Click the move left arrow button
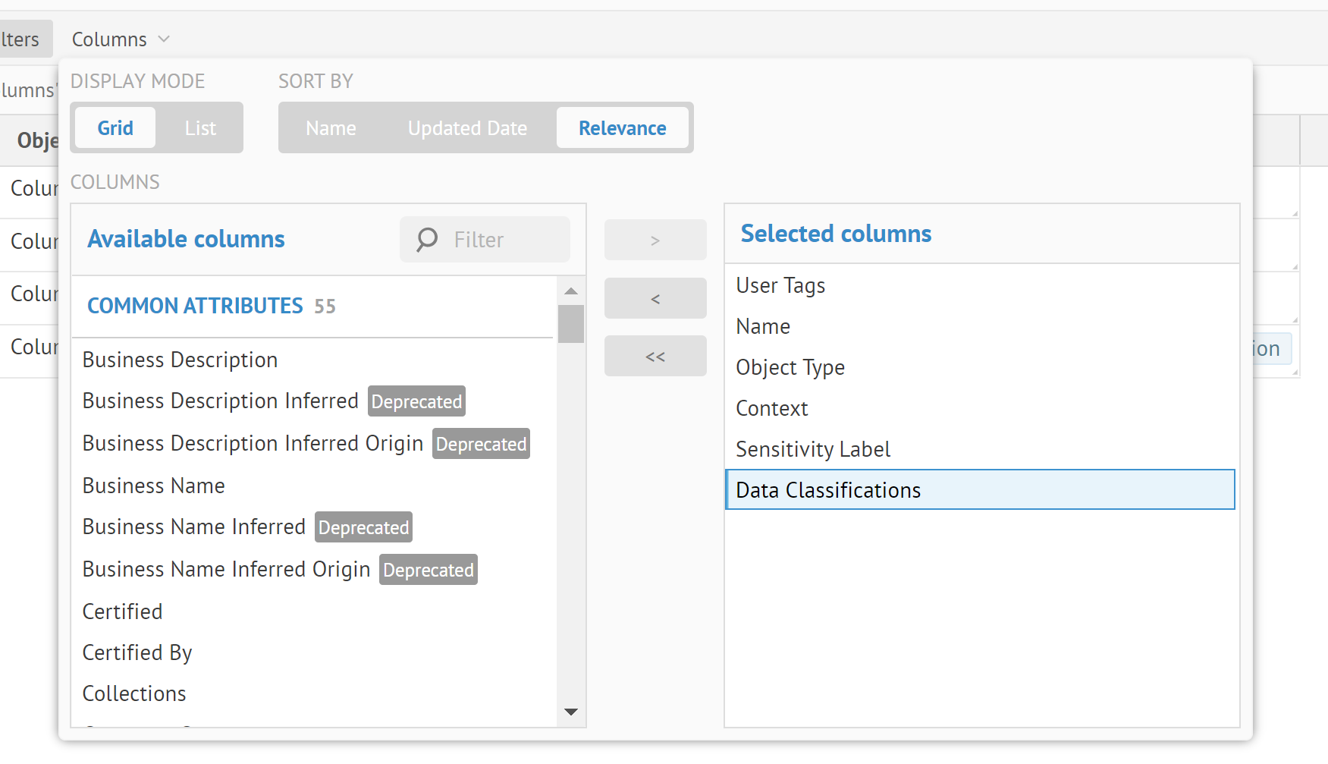The height and width of the screenshot is (764, 1328). [655, 299]
